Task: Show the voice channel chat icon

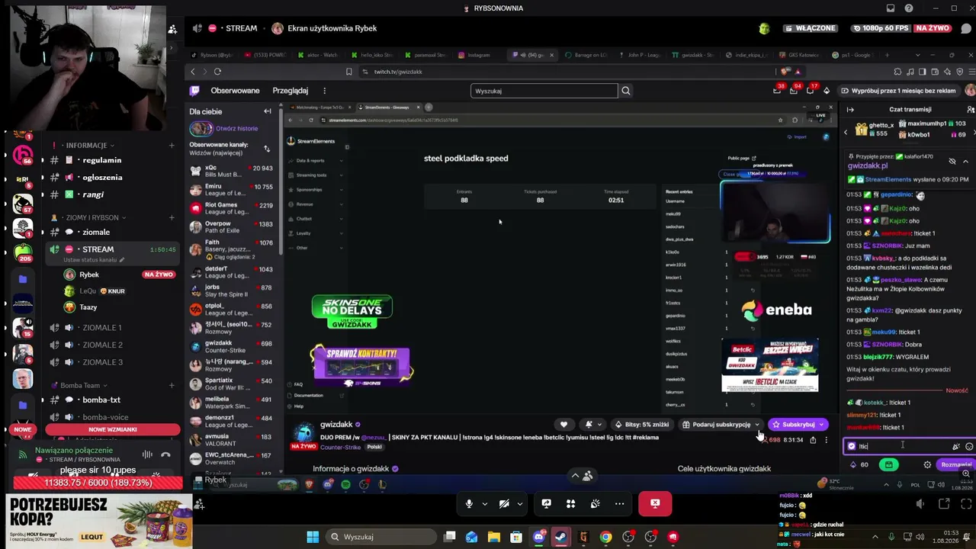Action: point(966,28)
